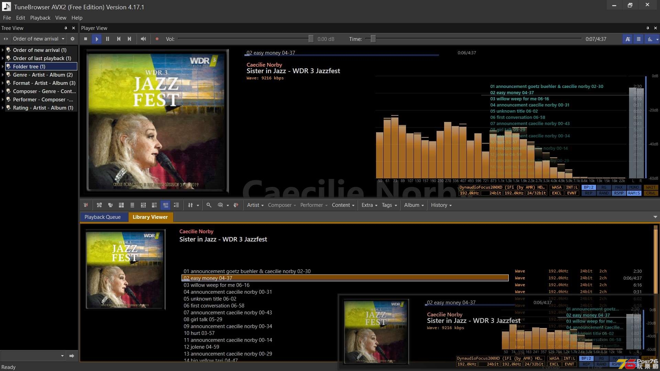Click the red speaker icon in library toolbar
Image resolution: width=660 pixels, height=371 pixels.
[x=236, y=205]
